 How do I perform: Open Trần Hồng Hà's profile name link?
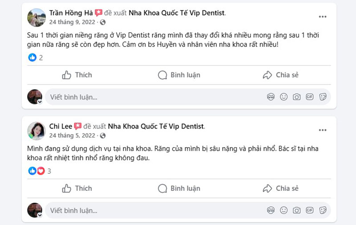coord(71,13)
